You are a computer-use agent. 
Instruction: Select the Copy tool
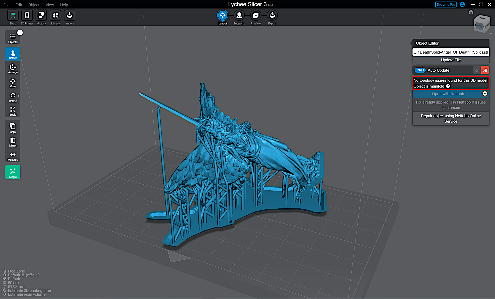click(x=13, y=127)
